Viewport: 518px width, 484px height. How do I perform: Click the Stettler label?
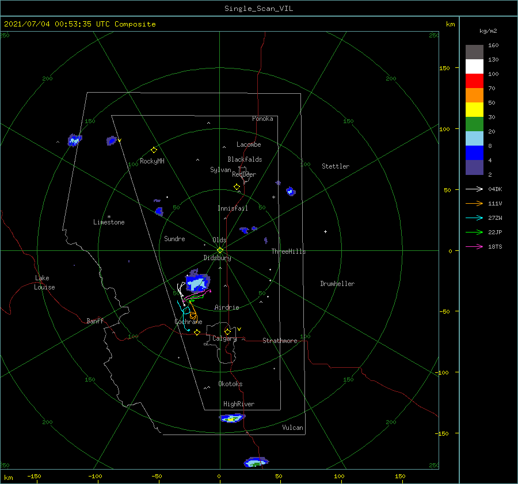tap(336, 166)
